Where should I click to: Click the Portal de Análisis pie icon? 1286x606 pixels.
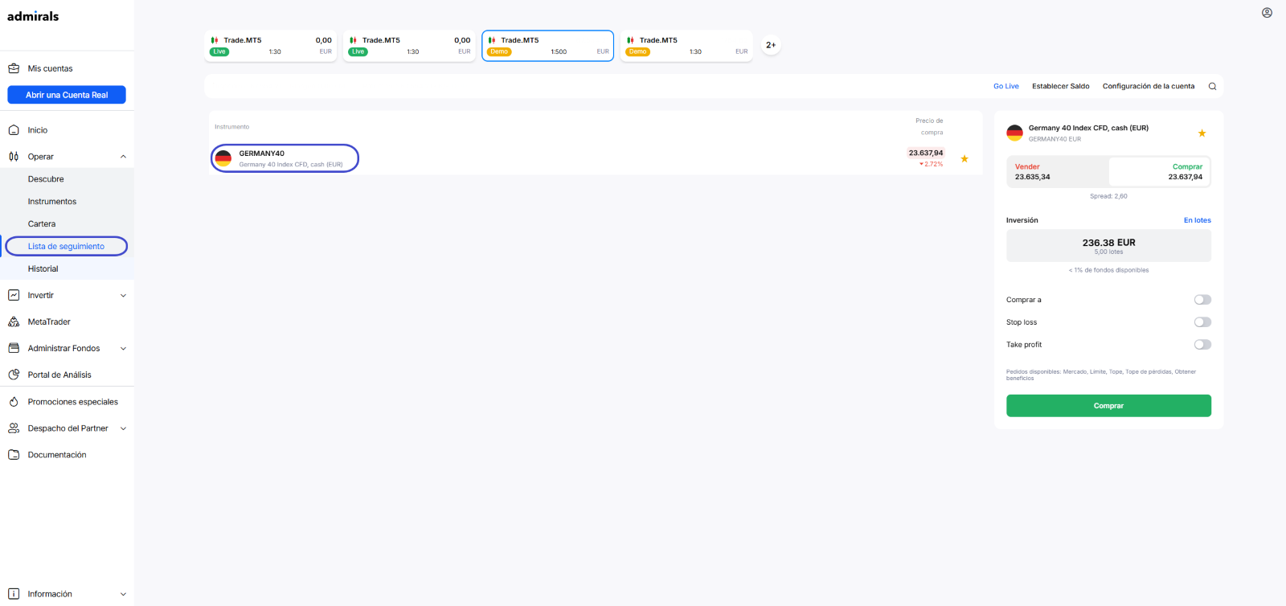(x=14, y=375)
